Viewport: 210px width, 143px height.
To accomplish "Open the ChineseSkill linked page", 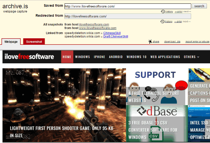I will click(112, 33).
